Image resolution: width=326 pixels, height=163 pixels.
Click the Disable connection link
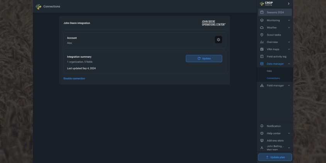tap(74, 78)
